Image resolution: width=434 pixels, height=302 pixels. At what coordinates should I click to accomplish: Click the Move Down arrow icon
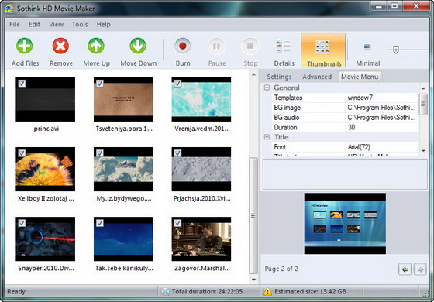138,46
